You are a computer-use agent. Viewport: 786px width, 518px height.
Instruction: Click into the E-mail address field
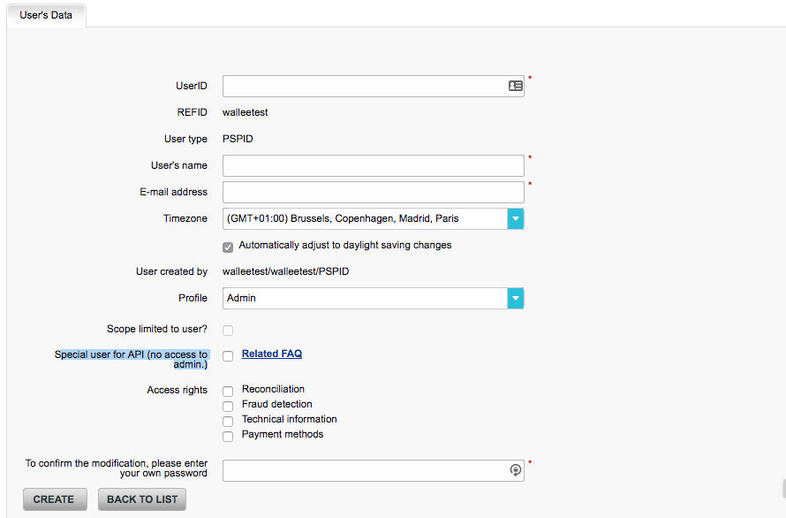(x=373, y=193)
